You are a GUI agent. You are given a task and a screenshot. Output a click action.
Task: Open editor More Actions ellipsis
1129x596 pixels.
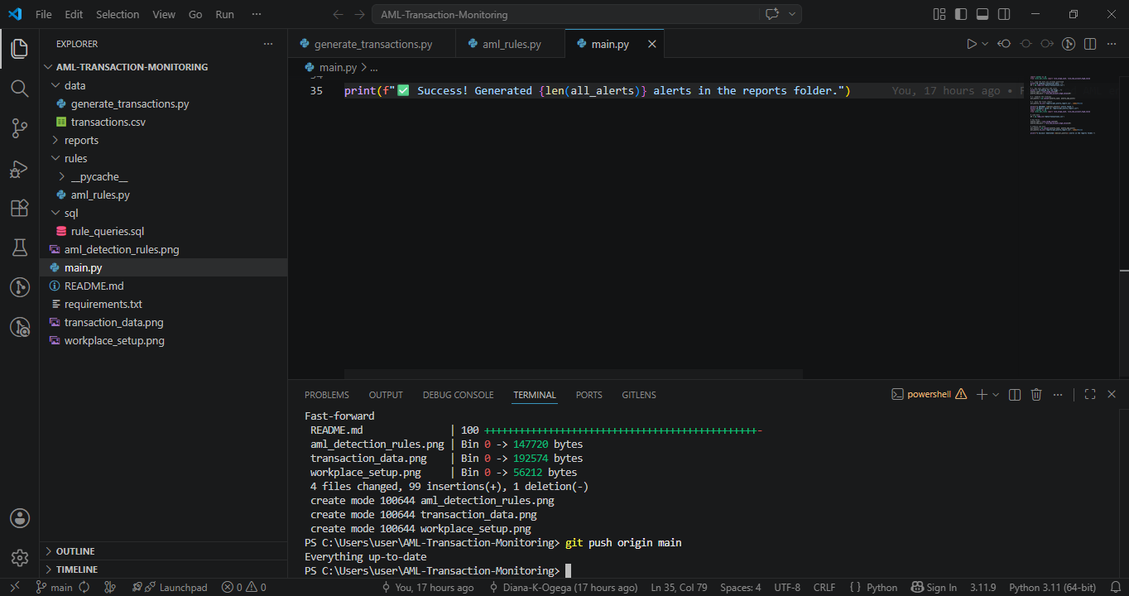[x=1112, y=44]
